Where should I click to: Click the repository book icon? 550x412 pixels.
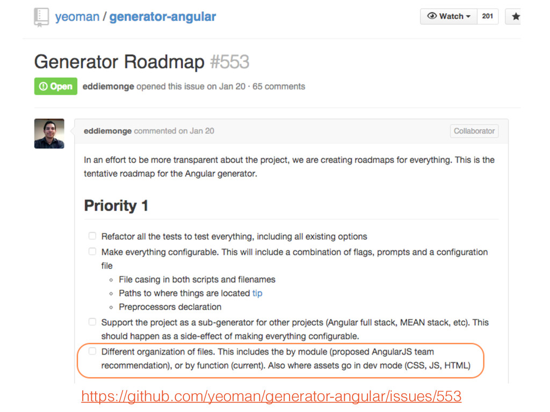pos(41,17)
